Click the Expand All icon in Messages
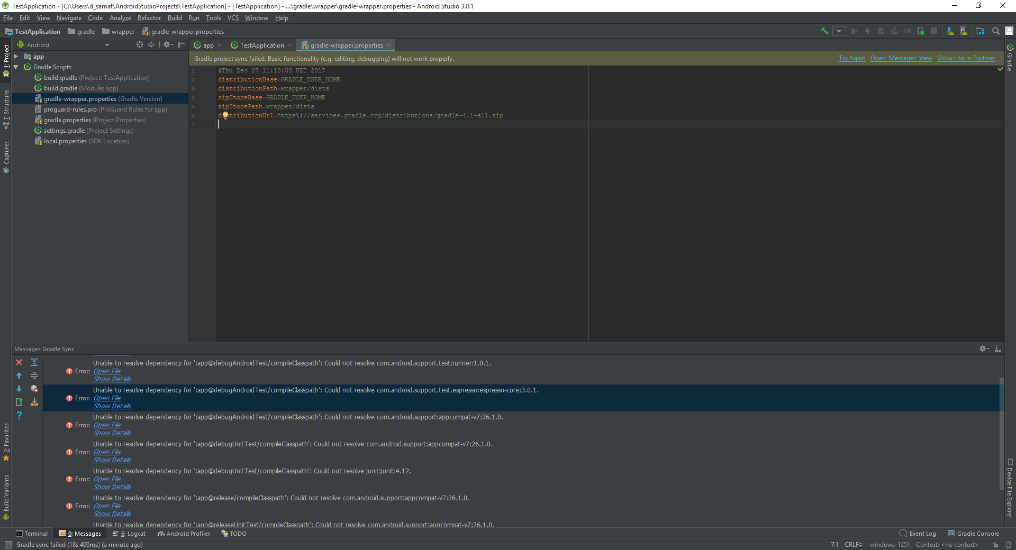This screenshot has width=1016, height=550. [x=34, y=362]
